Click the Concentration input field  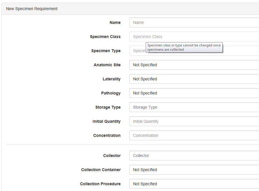pyautogui.click(x=193, y=135)
